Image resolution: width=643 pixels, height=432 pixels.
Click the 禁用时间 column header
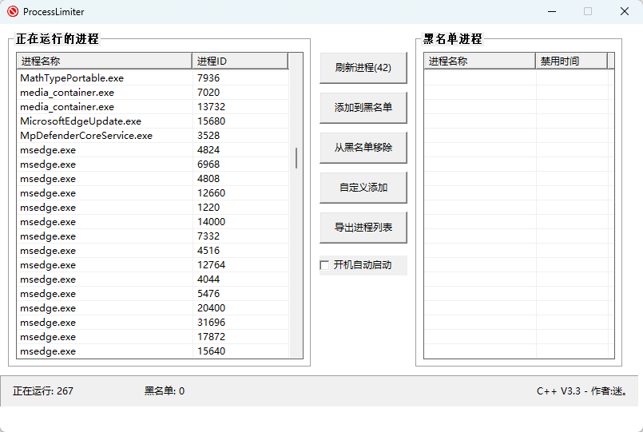pyautogui.click(x=571, y=61)
